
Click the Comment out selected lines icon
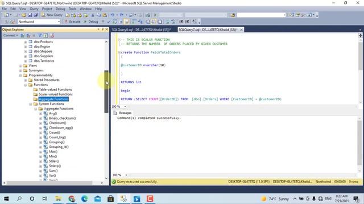(x=167, y=22)
